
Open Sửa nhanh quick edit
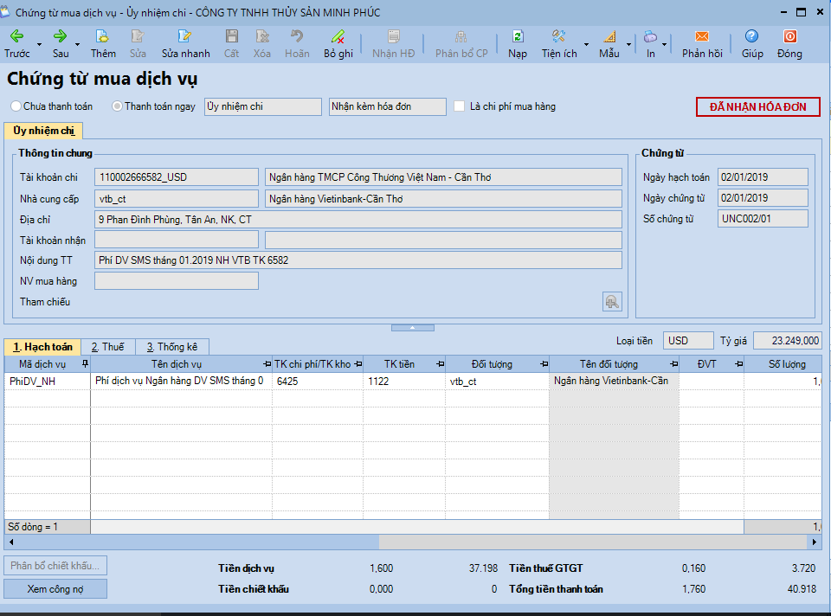(x=185, y=36)
